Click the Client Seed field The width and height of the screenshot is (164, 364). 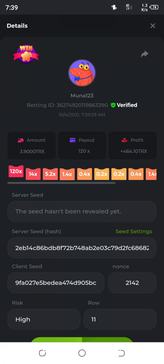pyautogui.click(x=56, y=283)
